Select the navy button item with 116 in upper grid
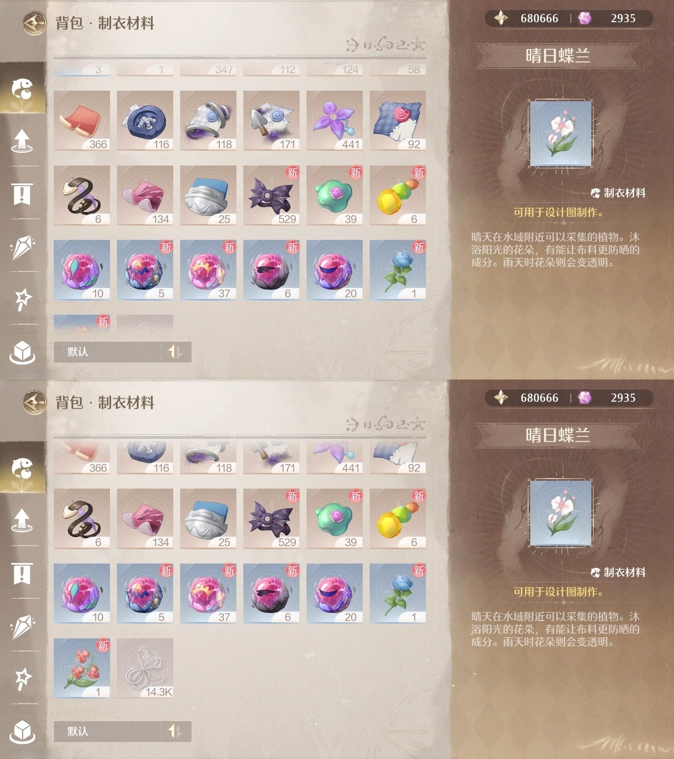The image size is (674, 759). pyautogui.click(x=145, y=121)
